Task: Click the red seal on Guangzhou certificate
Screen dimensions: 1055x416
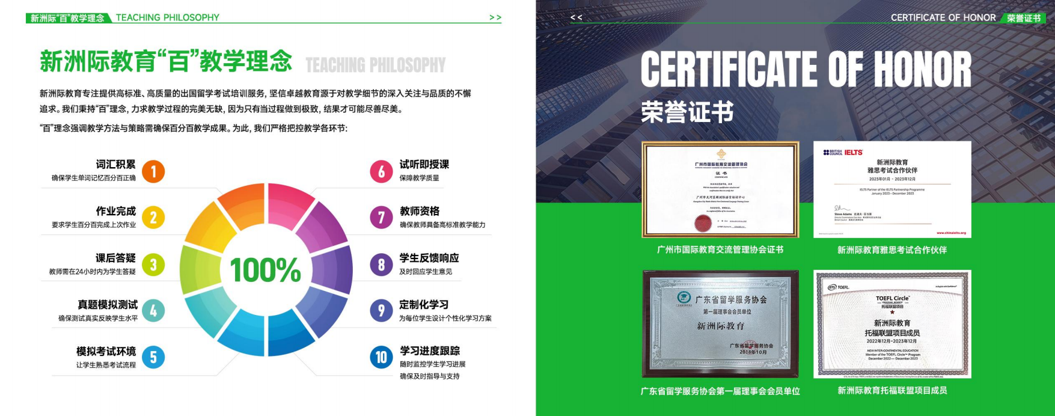Action: pyautogui.click(x=703, y=224)
